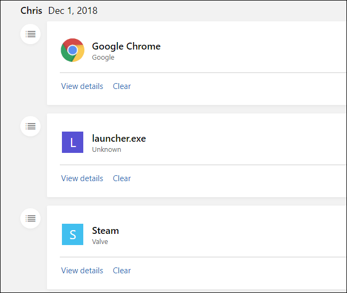The width and height of the screenshot is (347, 293).
Task: Open View details for Google Chrome
Action: click(x=82, y=86)
